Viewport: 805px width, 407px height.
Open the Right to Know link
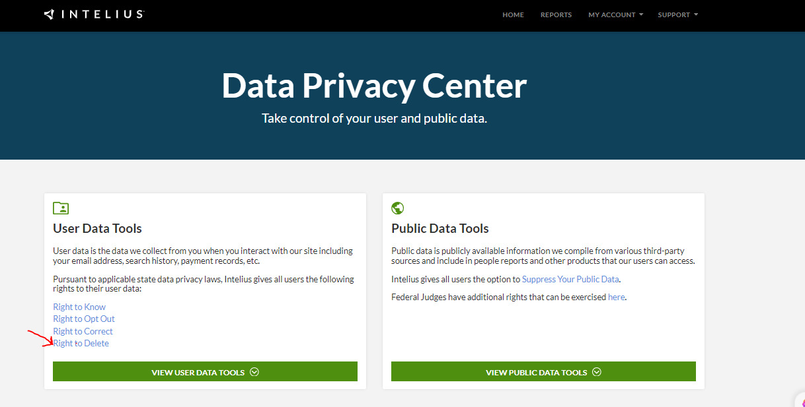79,307
